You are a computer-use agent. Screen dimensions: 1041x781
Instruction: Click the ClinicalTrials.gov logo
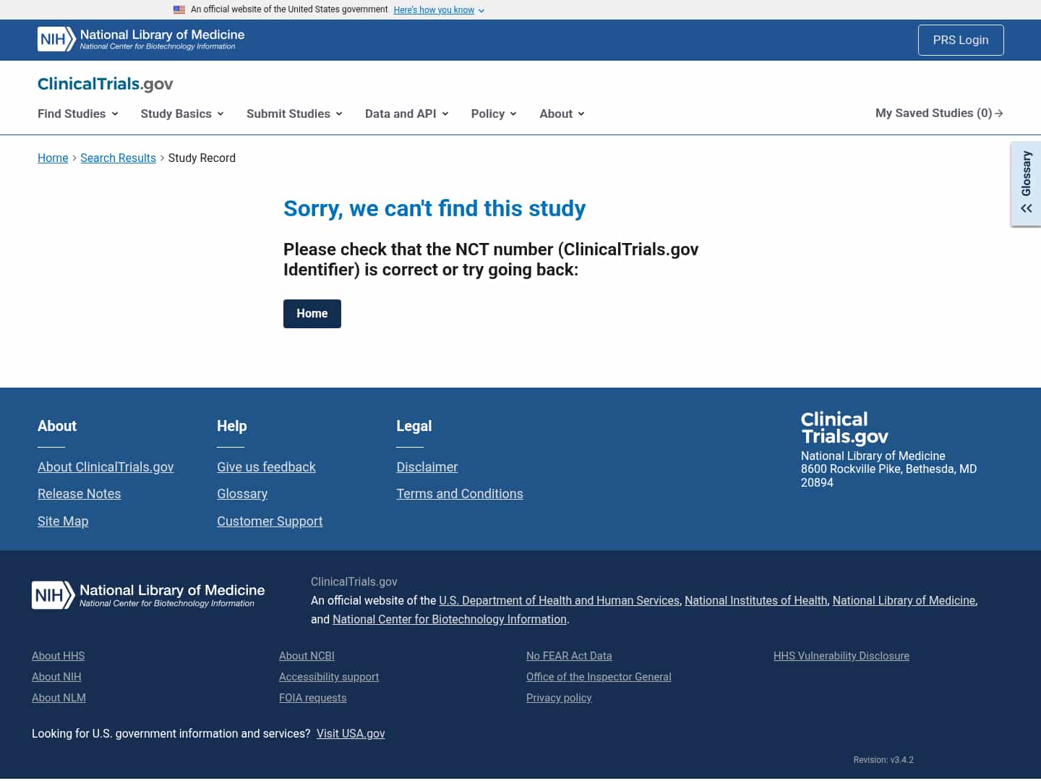pyautogui.click(x=105, y=84)
